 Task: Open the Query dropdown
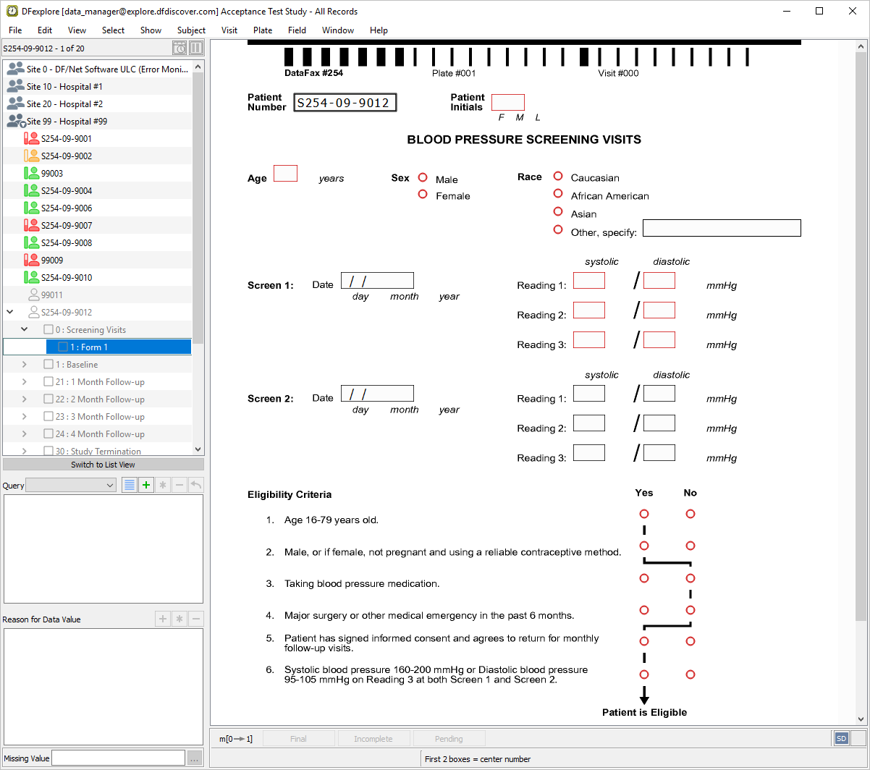pyautogui.click(x=71, y=485)
